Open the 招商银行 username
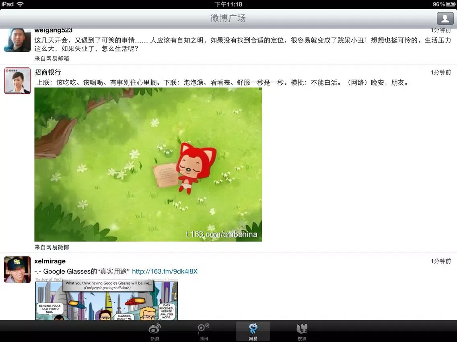This screenshot has height=342, width=457. 48,72
